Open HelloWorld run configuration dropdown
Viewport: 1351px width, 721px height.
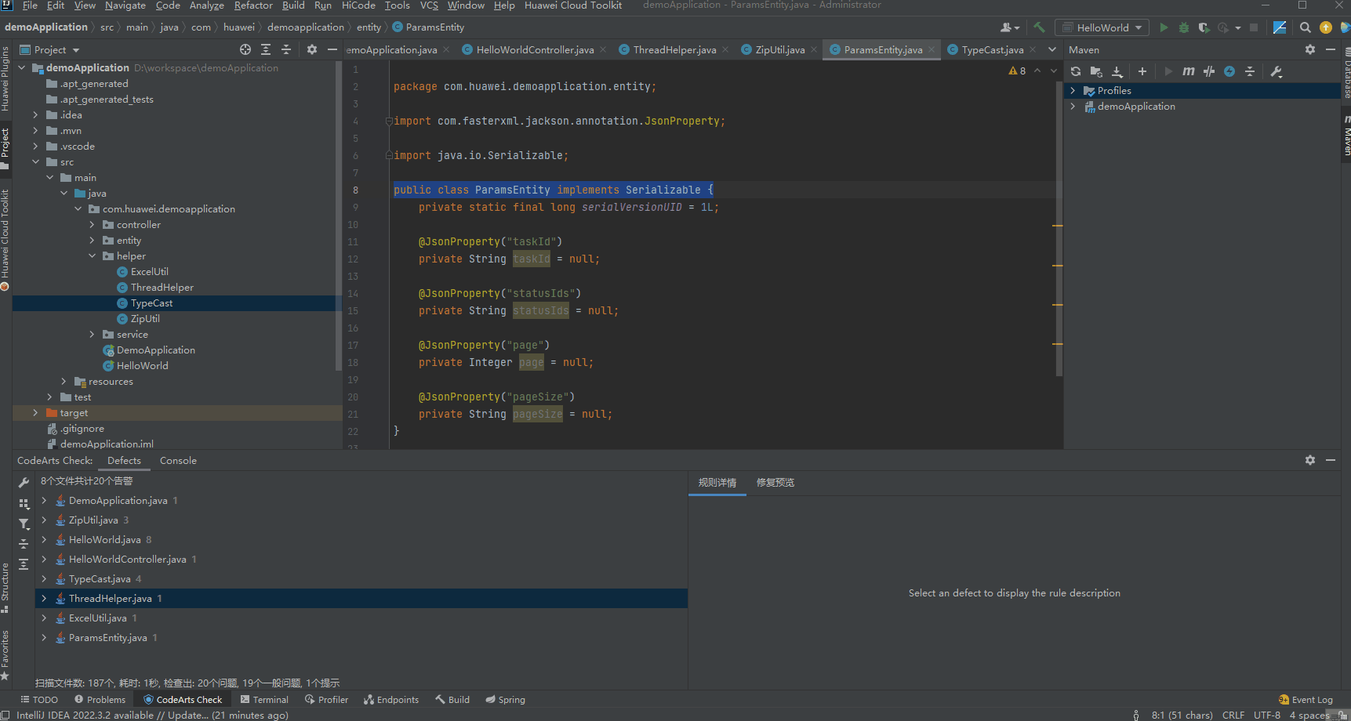click(1102, 27)
